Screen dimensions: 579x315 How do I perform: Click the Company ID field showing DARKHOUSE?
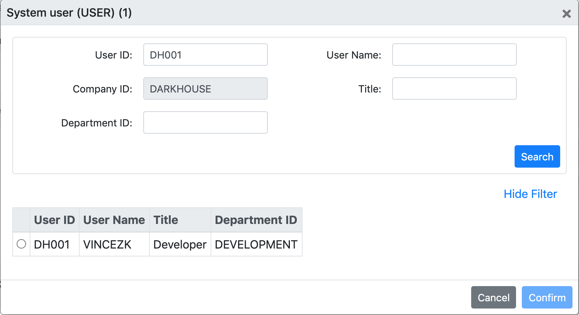[x=205, y=89]
